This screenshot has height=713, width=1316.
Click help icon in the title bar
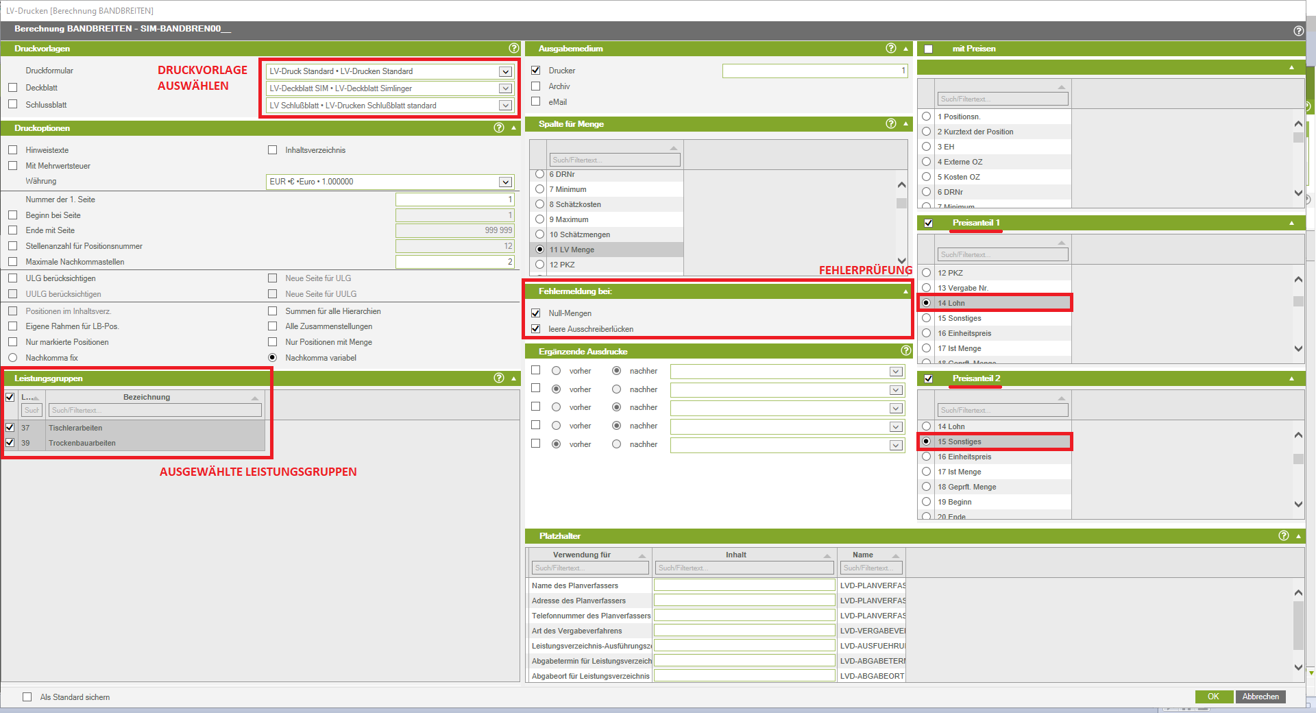pos(1298,31)
